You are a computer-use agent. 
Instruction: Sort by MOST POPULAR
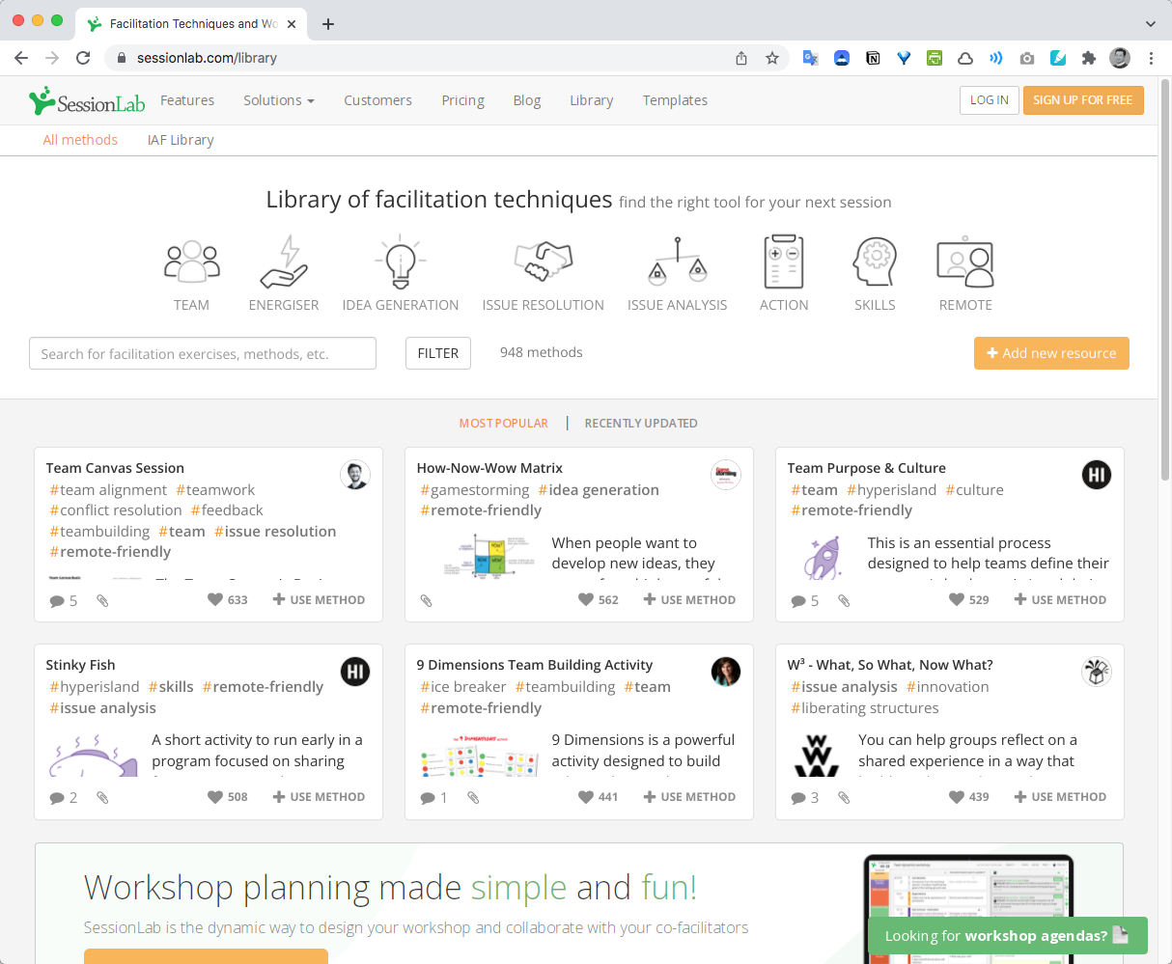(503, 424)
